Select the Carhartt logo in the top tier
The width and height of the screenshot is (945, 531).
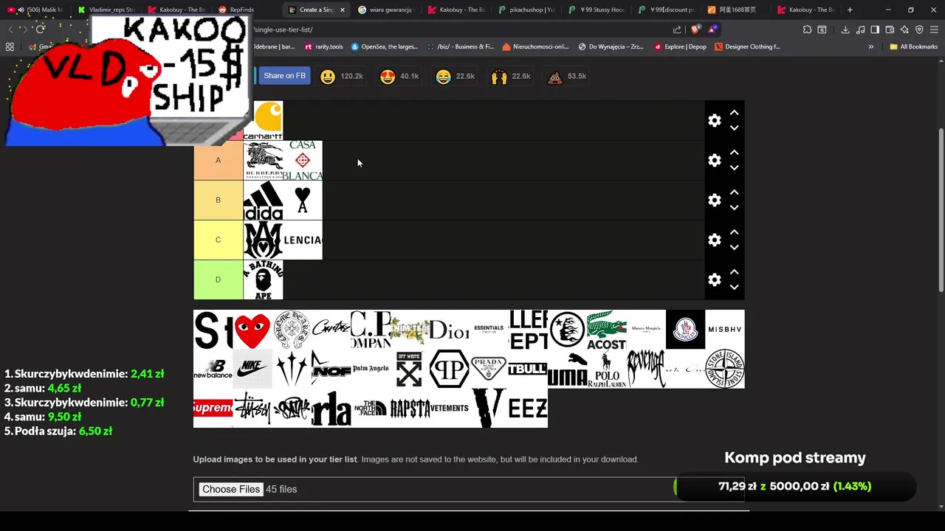coord(263,120)
